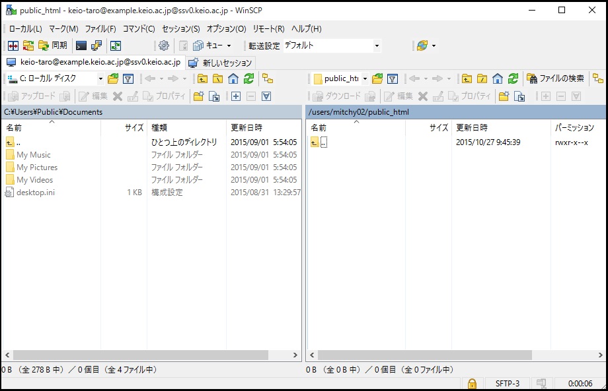
Task: Click the ファイルの検索 button
Action: click(555, 78)
